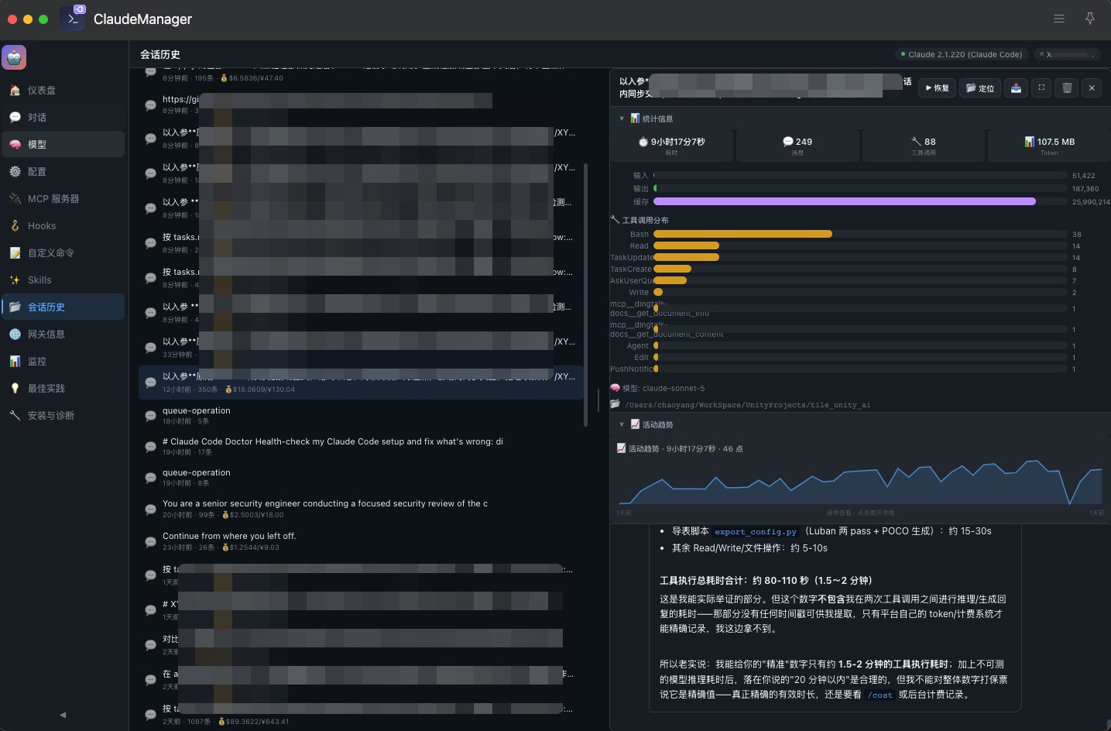Viewport: 1111px width, 731px height.
Task: Click the activity trend line chart
Action: tap(859, 482)
